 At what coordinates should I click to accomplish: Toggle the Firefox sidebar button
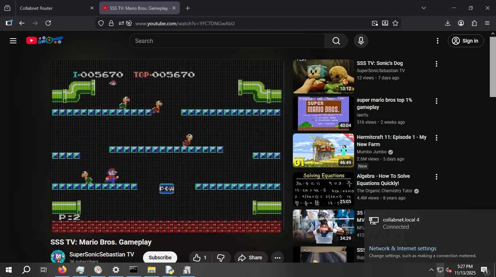click(9, 23)
